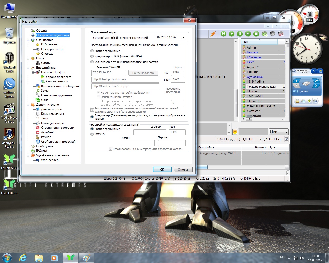
Task: Select the SOCKS5 radio button
Action: coord(92,134)
